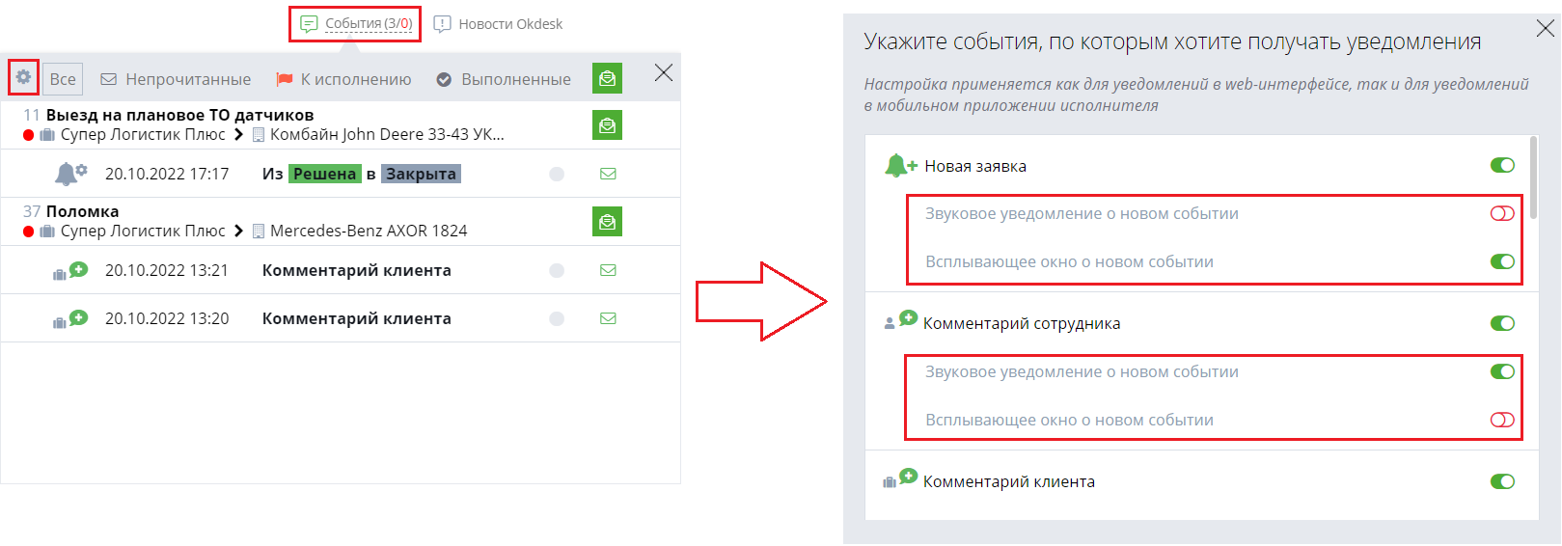Click Комментарий клиента text at 13:20
This screenshot has width=1562, height=546.
[x=357, y=318]
